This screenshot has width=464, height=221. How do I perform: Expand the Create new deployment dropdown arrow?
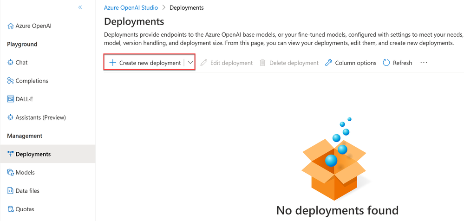[190, 63]
